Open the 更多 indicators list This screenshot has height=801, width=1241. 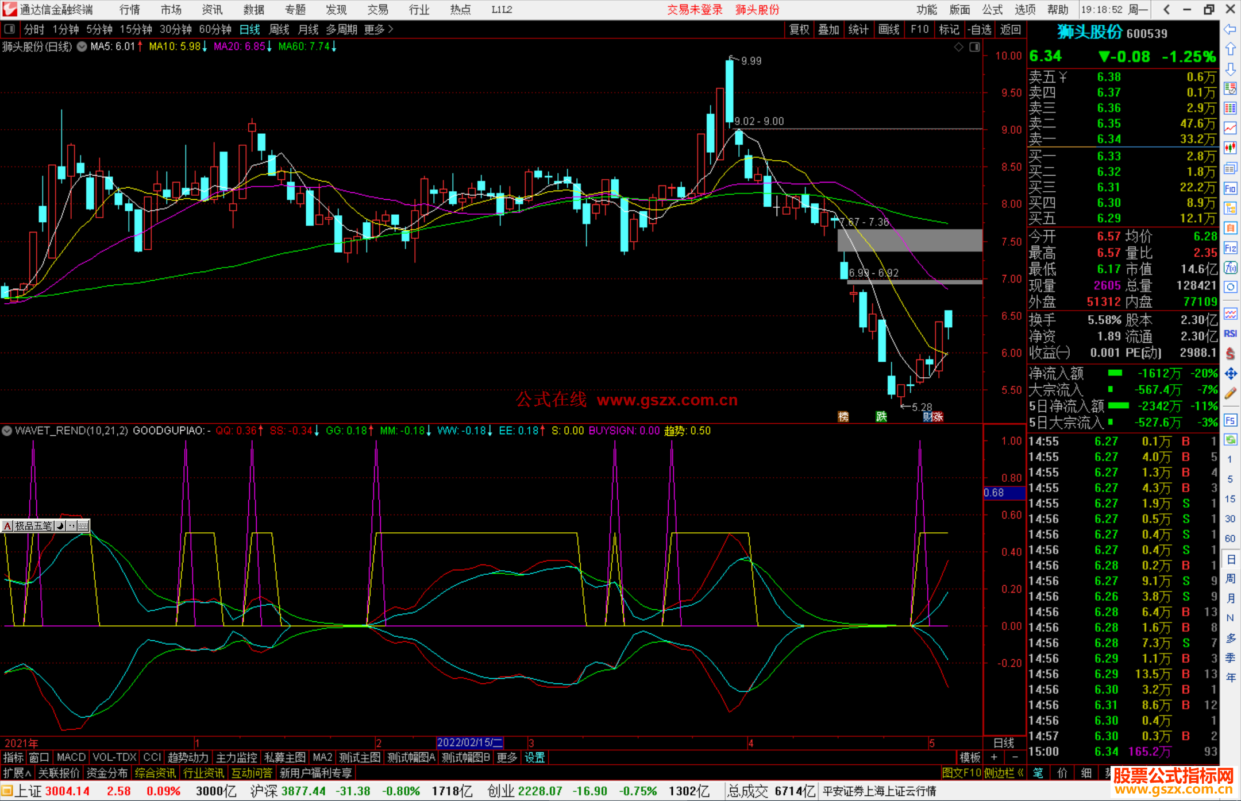coord(507,757)
